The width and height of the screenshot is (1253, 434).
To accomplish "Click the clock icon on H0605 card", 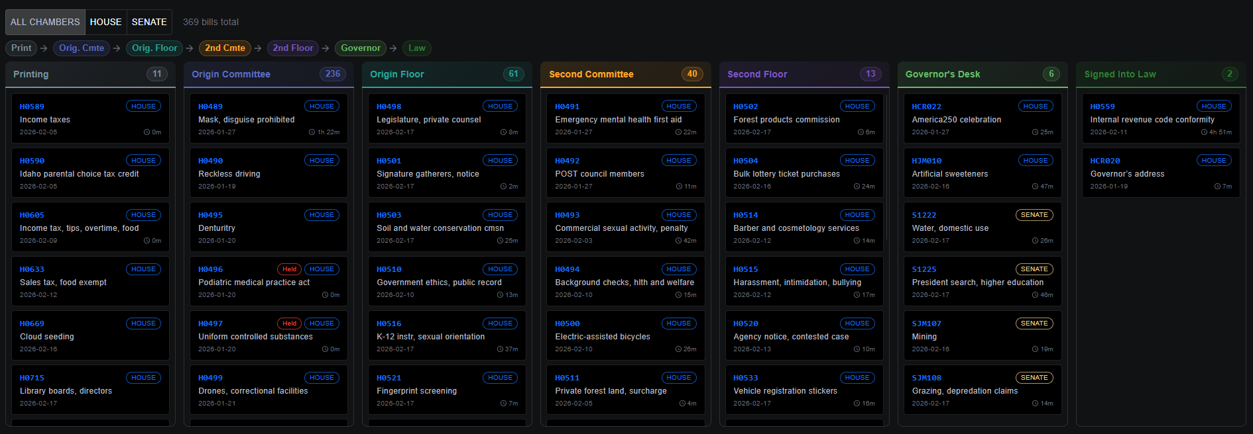I will (147, 241).
